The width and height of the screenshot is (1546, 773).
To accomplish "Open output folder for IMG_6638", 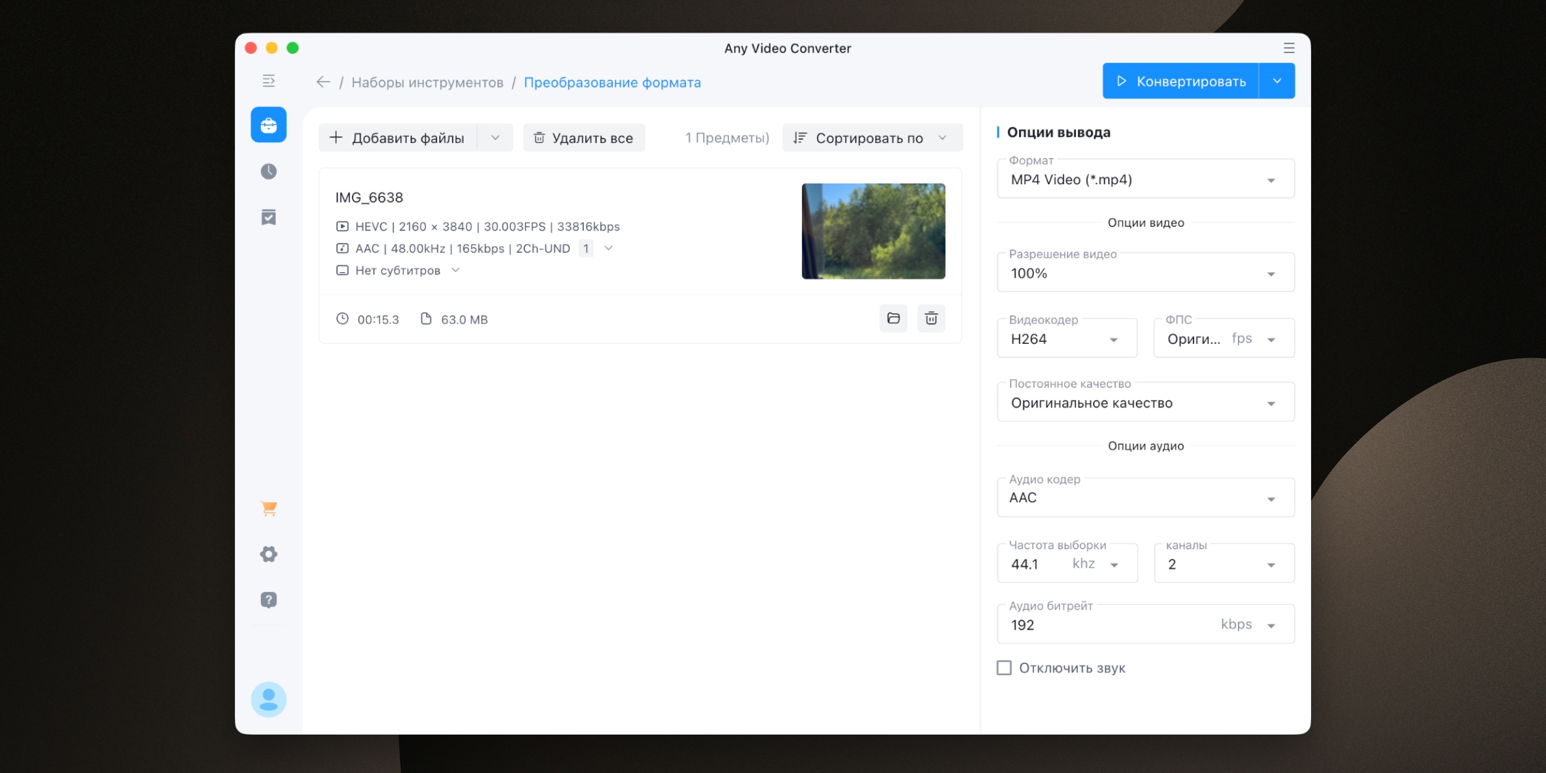I will point(894,318).
